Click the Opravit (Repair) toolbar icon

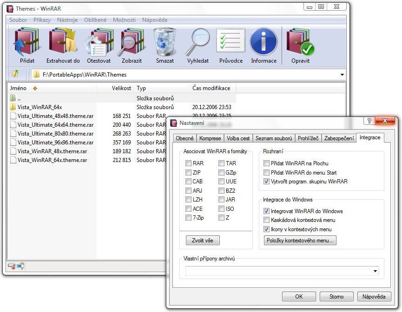pos(300,42)
